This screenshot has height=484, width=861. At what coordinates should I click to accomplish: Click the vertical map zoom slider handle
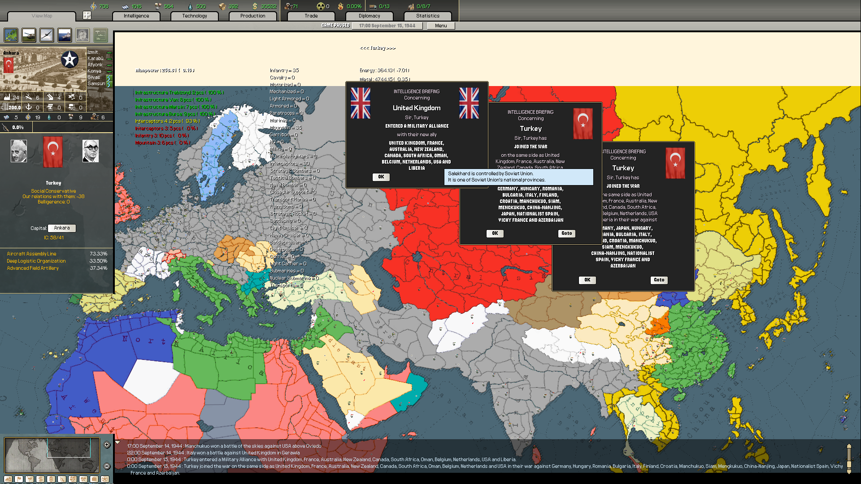coord(850,464)
